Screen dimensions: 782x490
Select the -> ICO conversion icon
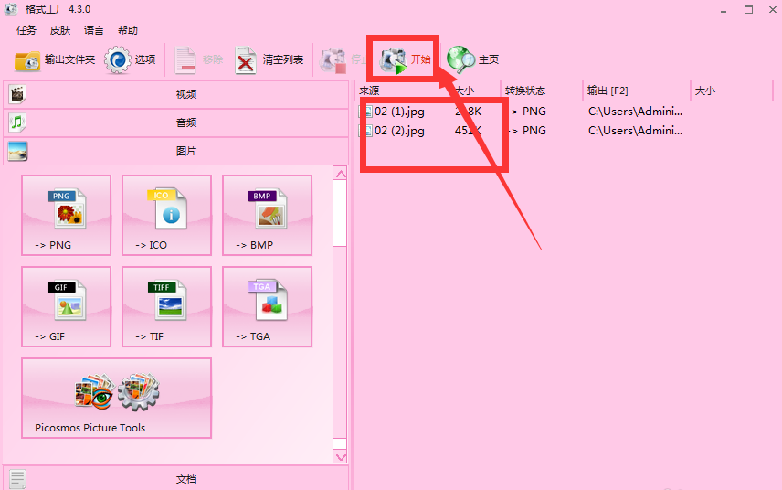(166, 215)
